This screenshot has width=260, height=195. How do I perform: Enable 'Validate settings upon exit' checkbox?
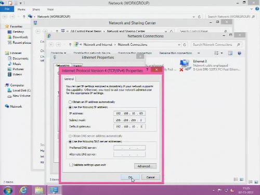tap(71, 165)
